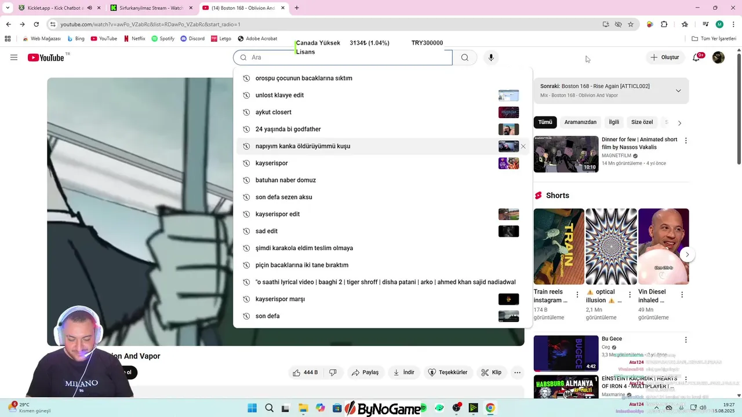Viewport: 742px width, 417px height.
Task: Expand the Sonraki playlist panel
Action: [678, 91]
